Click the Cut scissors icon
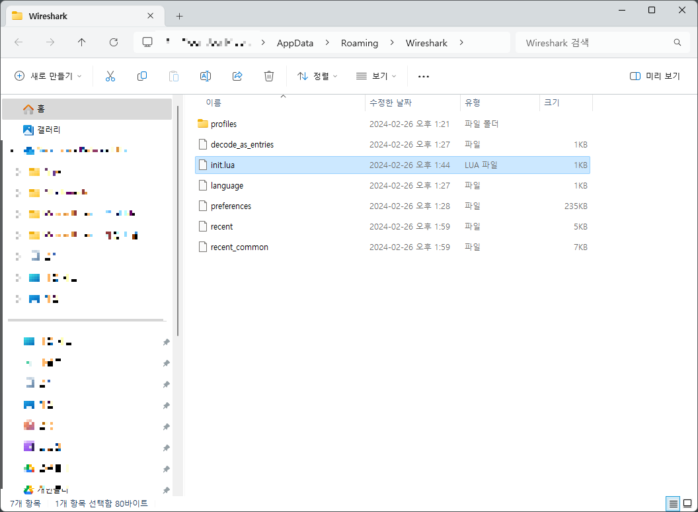The image size is (698, 512). [110, 76]
